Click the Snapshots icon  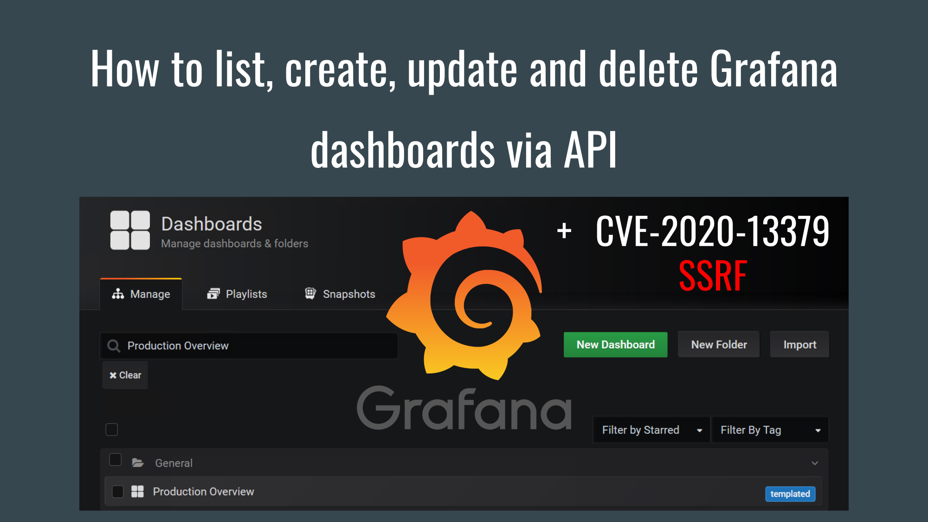[309, 293]
